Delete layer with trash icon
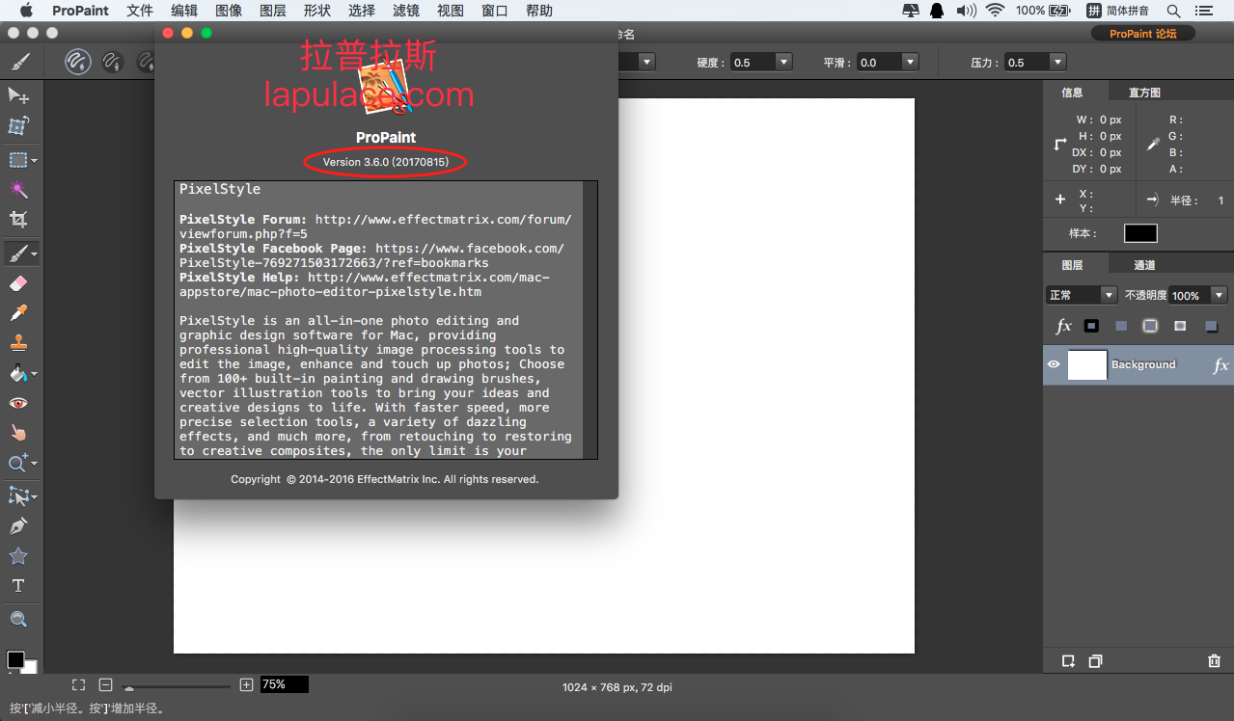 tap(1214, 661)
